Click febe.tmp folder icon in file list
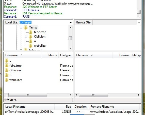The height and width of the screenshot is (115, 145). click(x=7, y=66)
